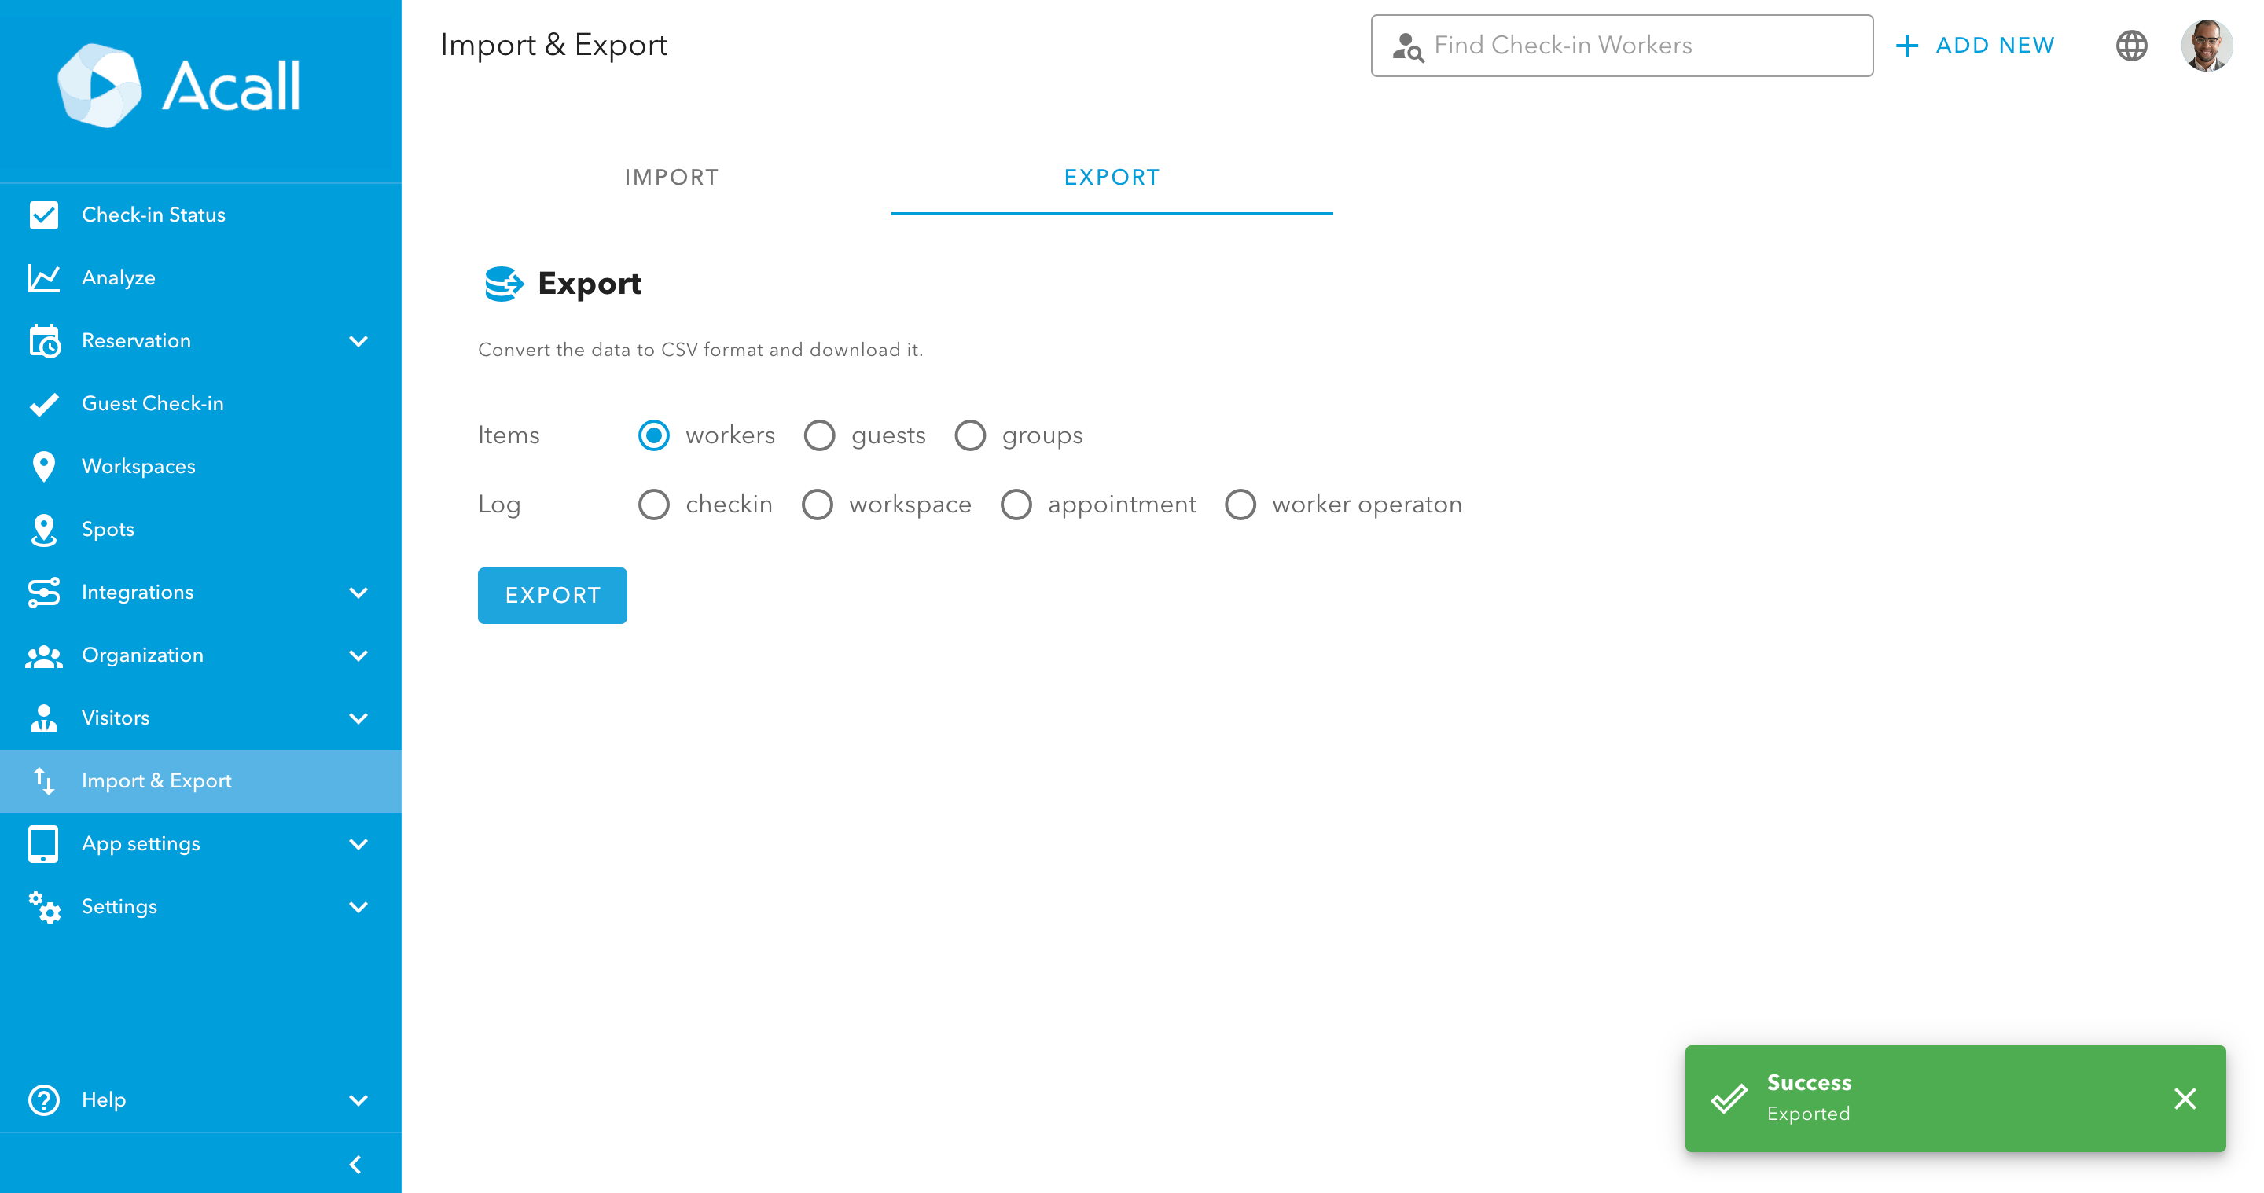Screen dimensions: 2264x1193
Task: Expand the Help menu chevron
Action: 358,1100
